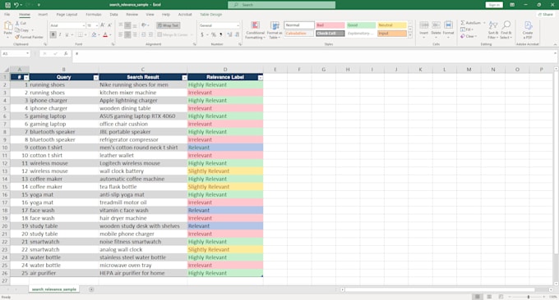This screenshot has height=300, width=559.
Task: Click the Sign in button
Action: pos(494,5)
